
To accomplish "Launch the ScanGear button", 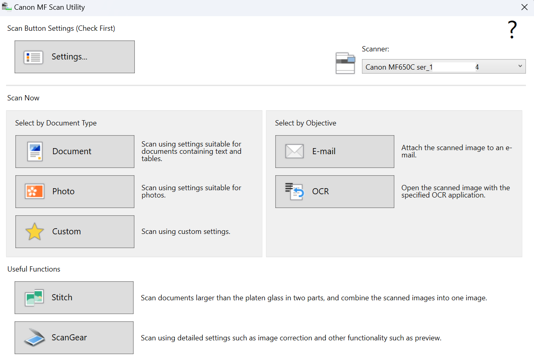I will click(74, 338).
